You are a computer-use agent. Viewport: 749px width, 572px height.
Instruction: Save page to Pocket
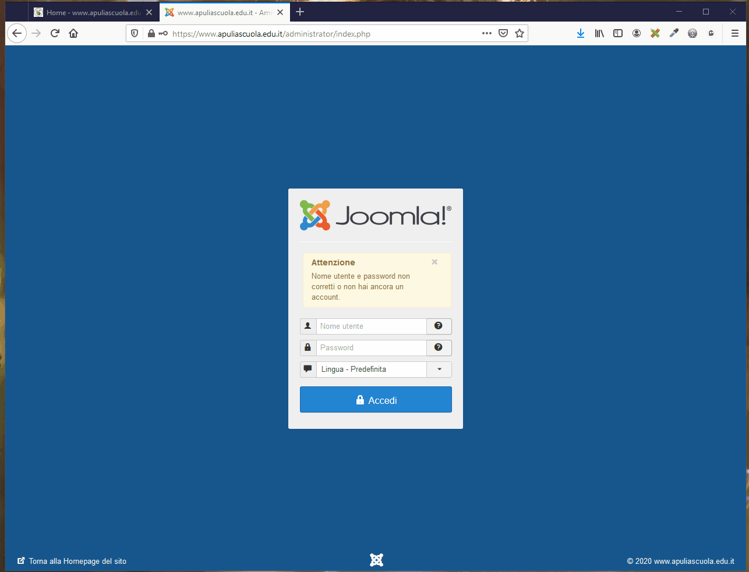[503, 34]
